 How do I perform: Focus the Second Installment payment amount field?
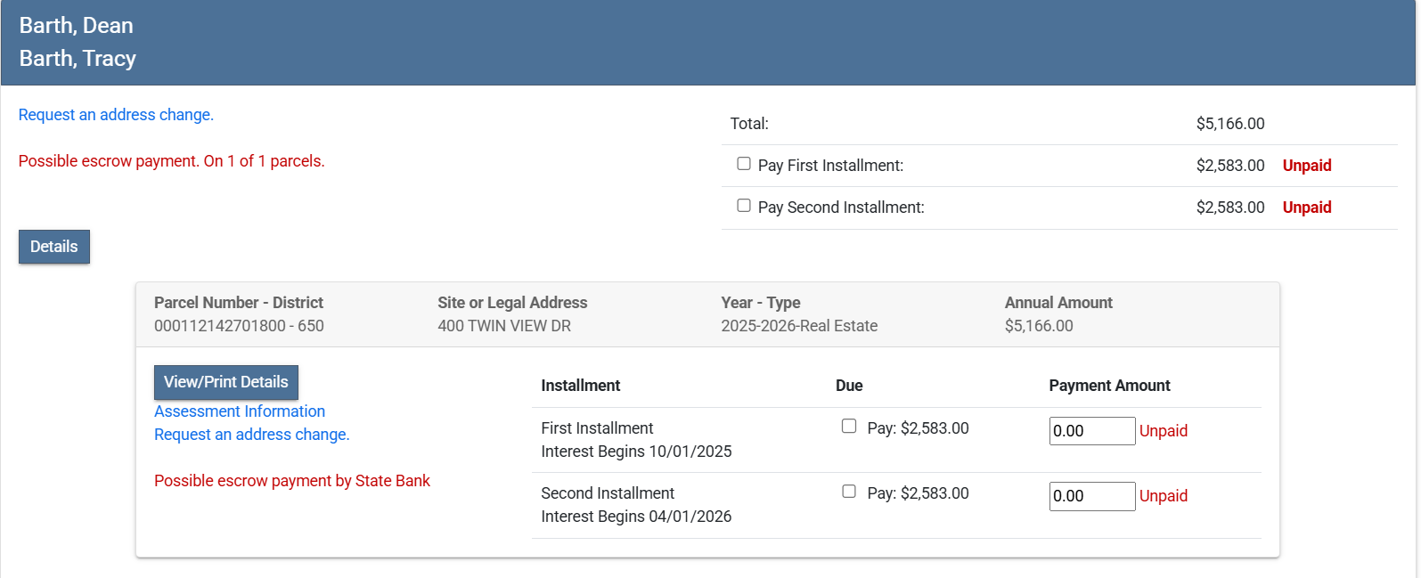click(1091, 496)
